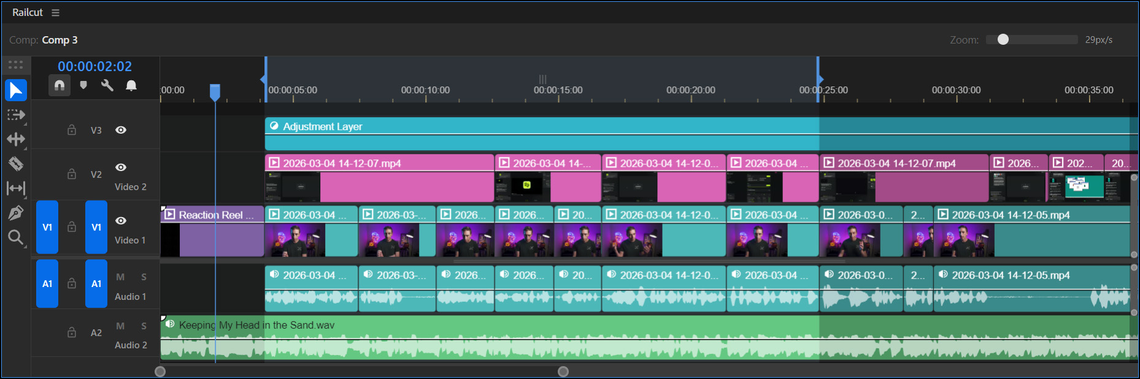Click the panel grip dots icon
1140x379 pixels.
click(16, 64)
